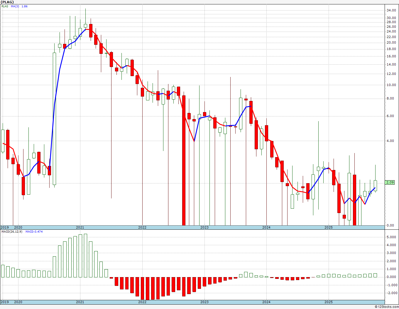Pick the 26.00 price axis label
This screenshot has height=309, width=399.
tap(391, 27)
